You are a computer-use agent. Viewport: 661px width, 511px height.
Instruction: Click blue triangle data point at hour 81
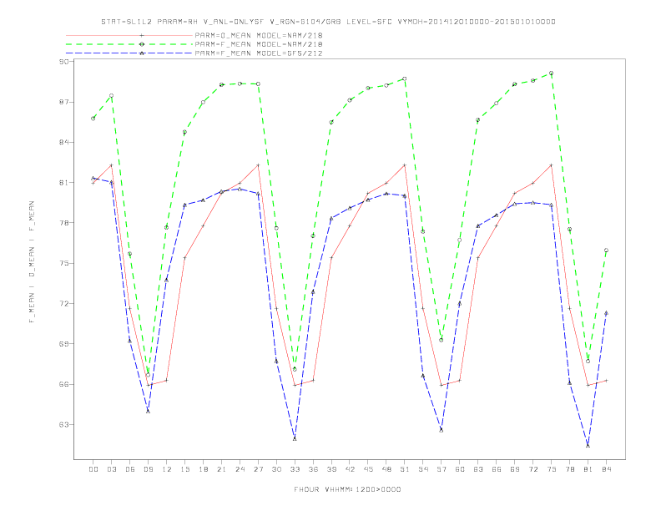pyautogui.click(x=588, y=445)
